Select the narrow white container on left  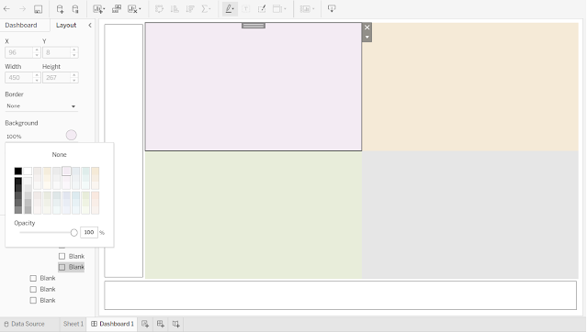(123, 150)
